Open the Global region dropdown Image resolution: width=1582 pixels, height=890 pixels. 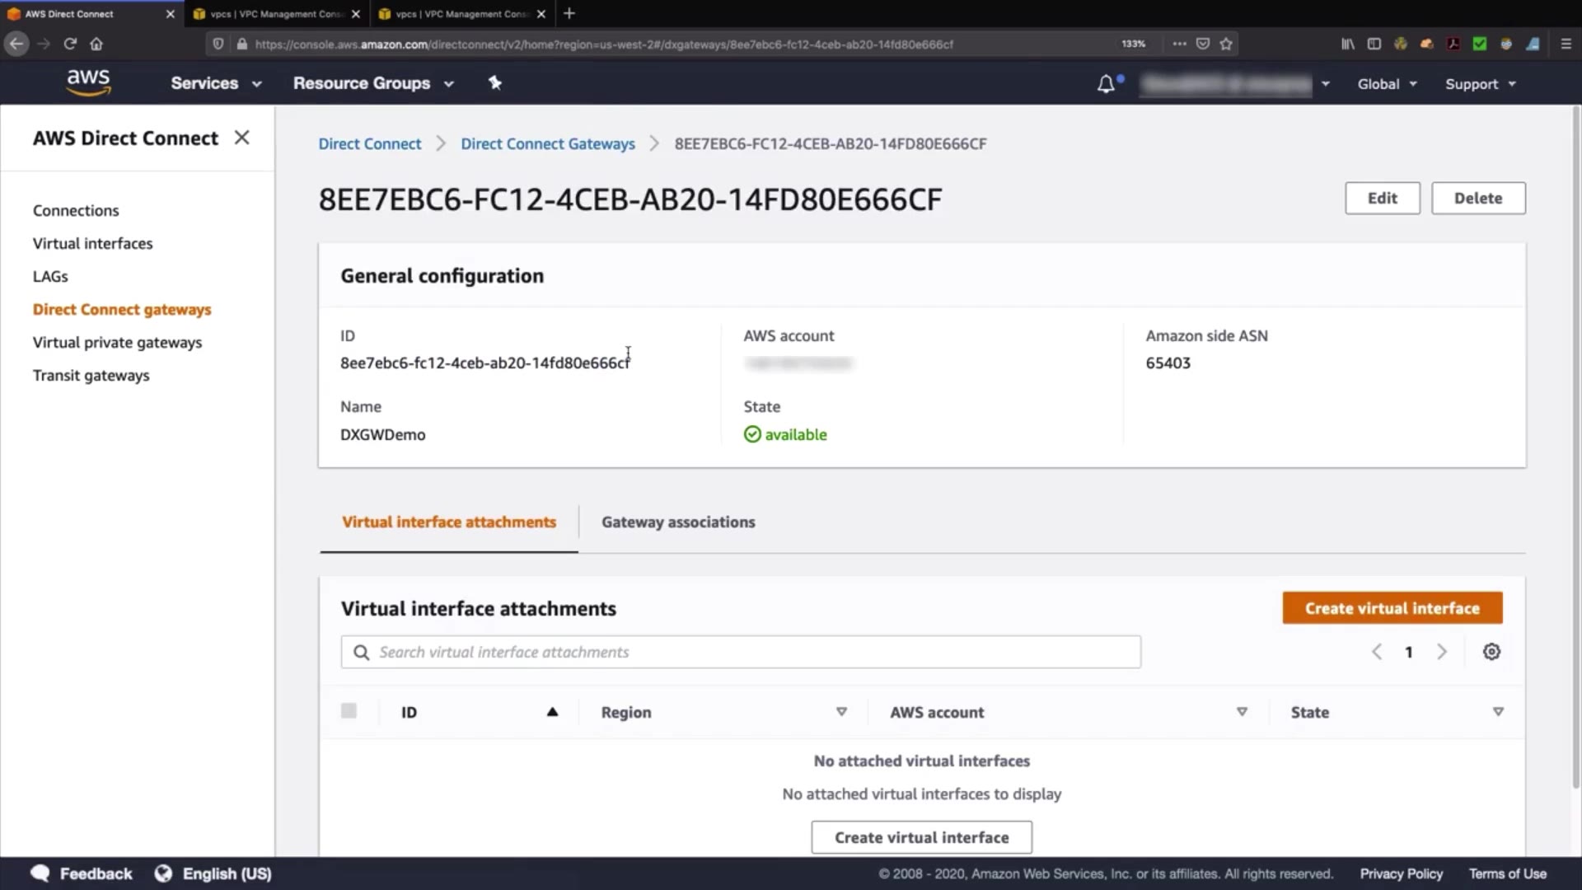coord(1387,84)
